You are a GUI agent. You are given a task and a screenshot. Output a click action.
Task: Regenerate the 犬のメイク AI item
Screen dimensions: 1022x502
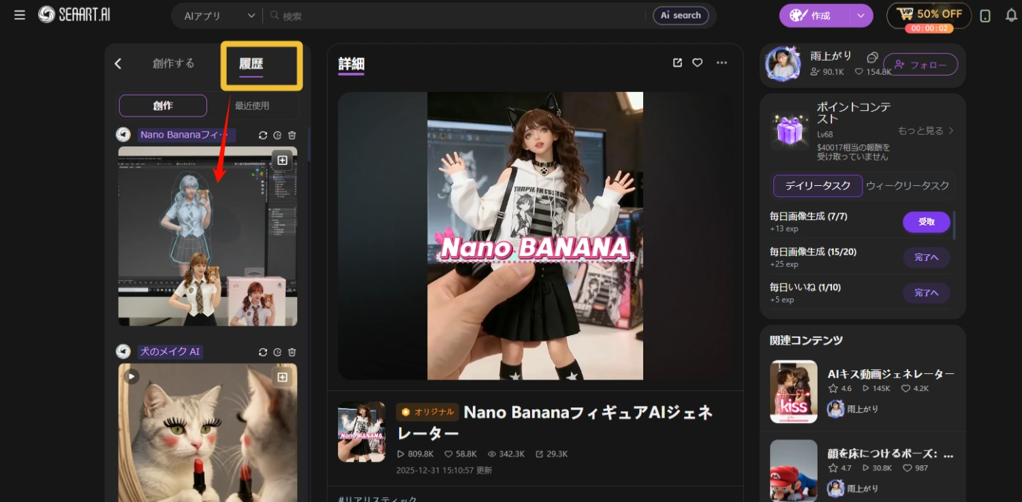pyautogui.click(x=263, y=352)
